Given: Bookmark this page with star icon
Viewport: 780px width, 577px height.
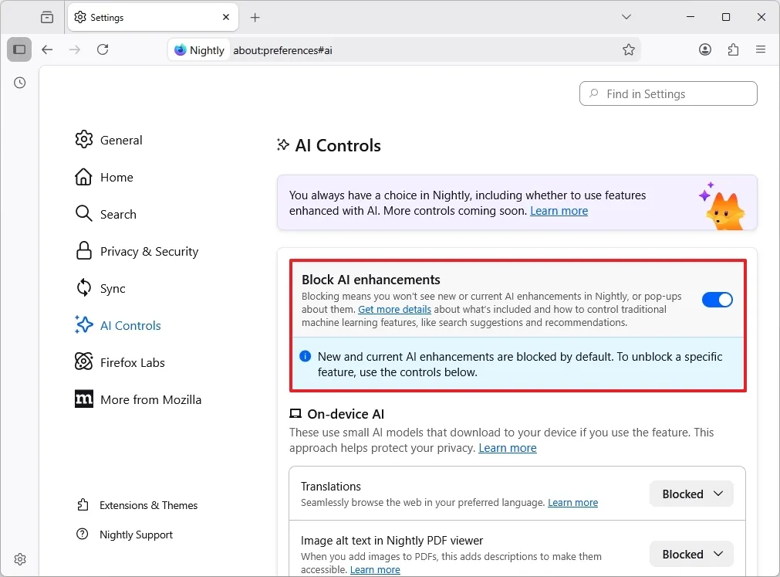Looking at the screenshot, I should coord(628,49).
